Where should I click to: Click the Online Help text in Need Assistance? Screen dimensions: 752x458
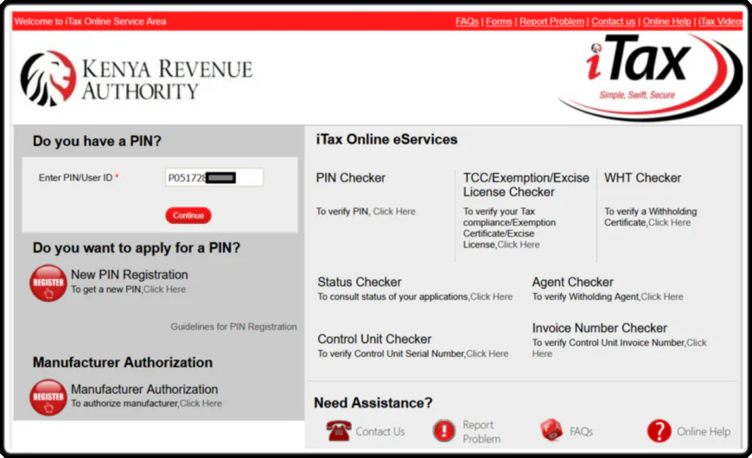[704, 431]
